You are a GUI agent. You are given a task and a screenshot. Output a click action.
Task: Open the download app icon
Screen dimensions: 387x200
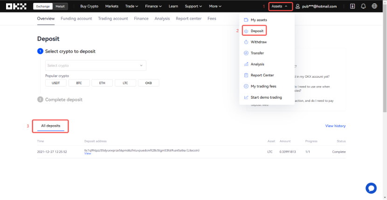click(x=352, y=7)
